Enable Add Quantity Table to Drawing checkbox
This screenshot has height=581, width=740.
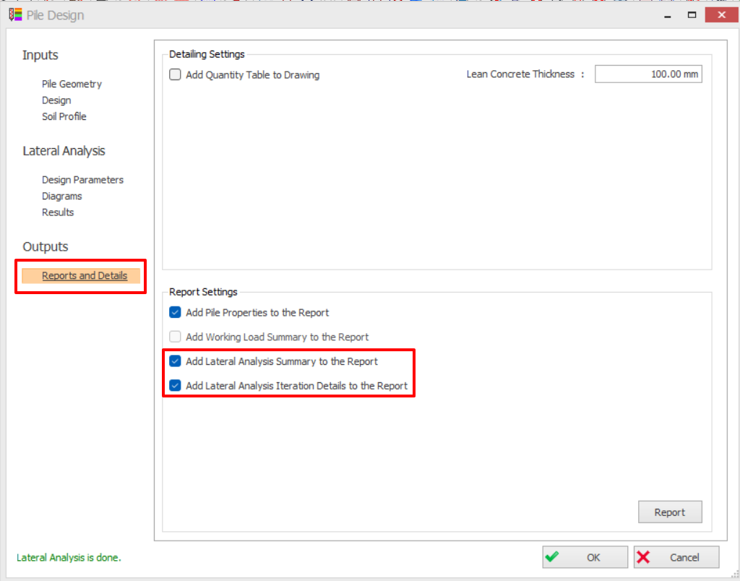[175, 74]
